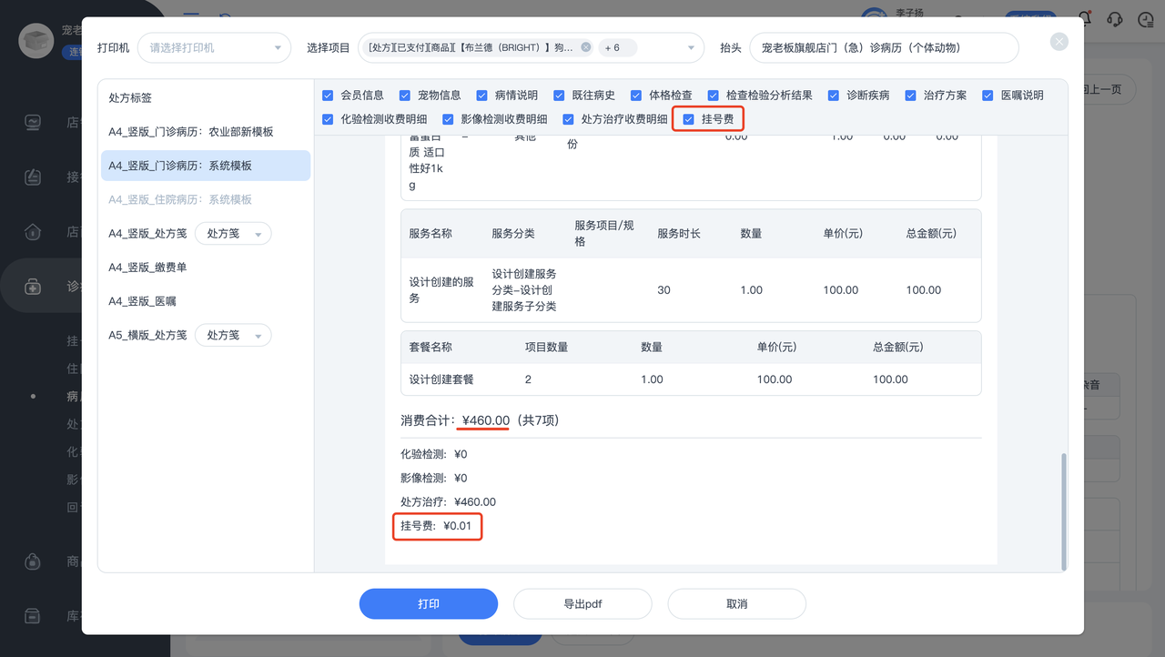Click the reception clipboard sidebar icon
This screenshot has width=1165, height=657.
(33, 177)
